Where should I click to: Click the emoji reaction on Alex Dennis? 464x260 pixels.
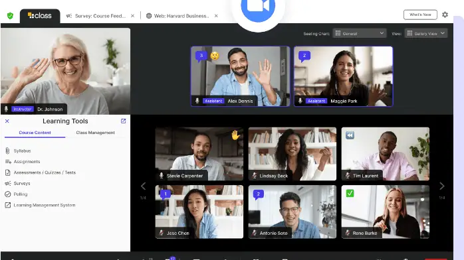215,56
